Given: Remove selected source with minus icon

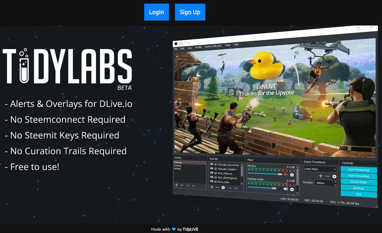Looking at the screenshot, I should tap(218, 187).
